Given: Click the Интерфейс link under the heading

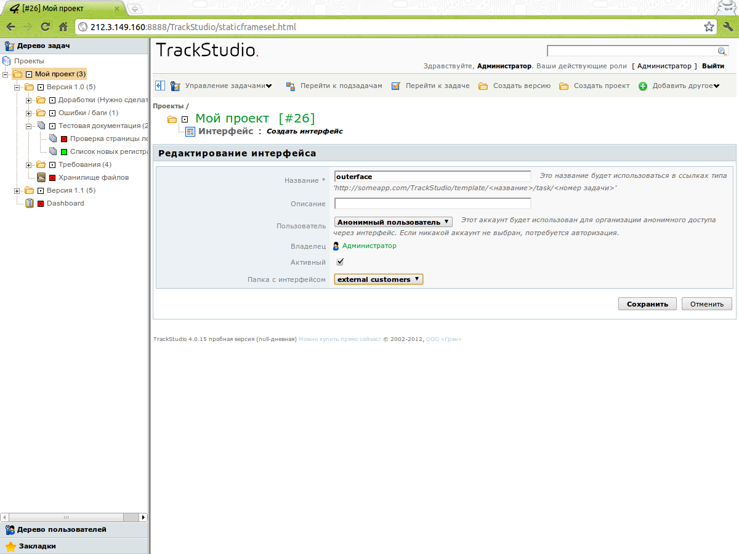Looking at the screenshot, I should click(x=225, y=131).
